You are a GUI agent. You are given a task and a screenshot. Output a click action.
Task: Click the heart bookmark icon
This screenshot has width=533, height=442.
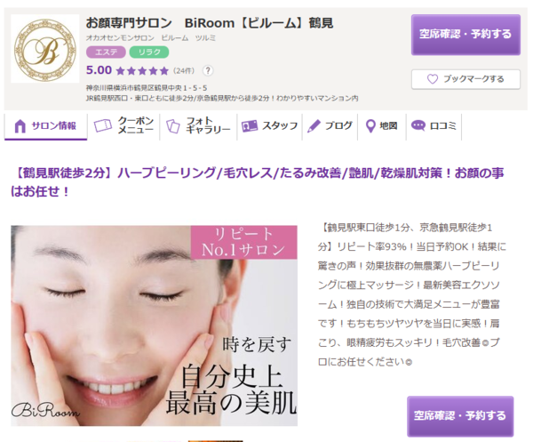433,79
